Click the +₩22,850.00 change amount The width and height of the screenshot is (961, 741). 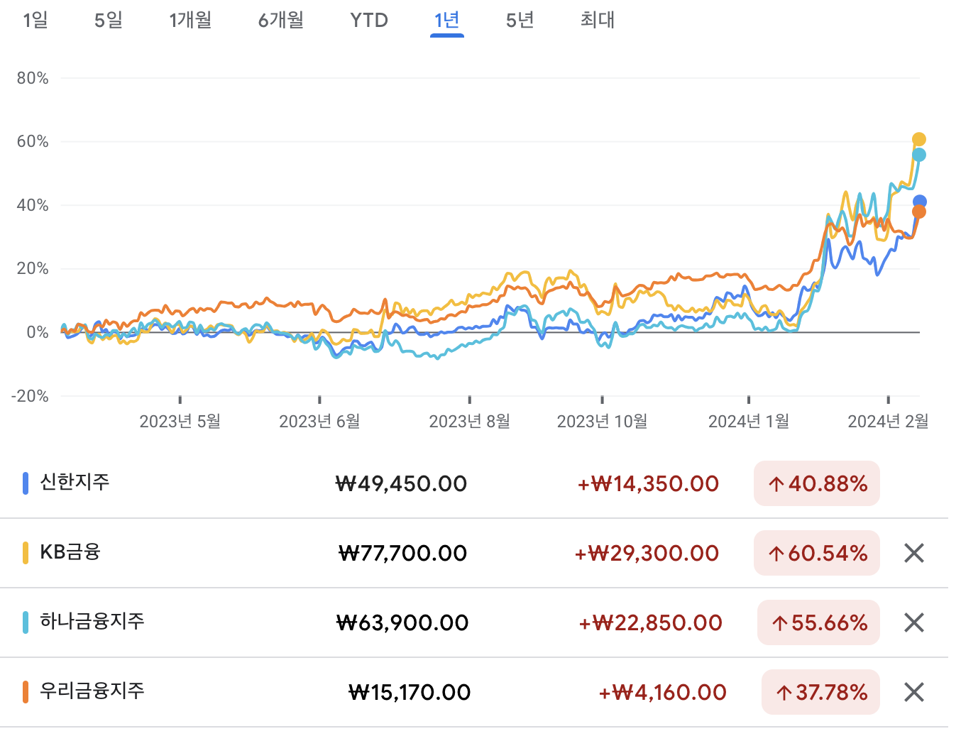pos(650,623)
